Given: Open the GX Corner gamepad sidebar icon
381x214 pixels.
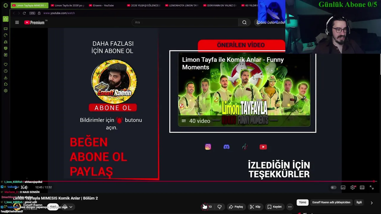Looking at the screenshot, I should (x=5, y=29).
